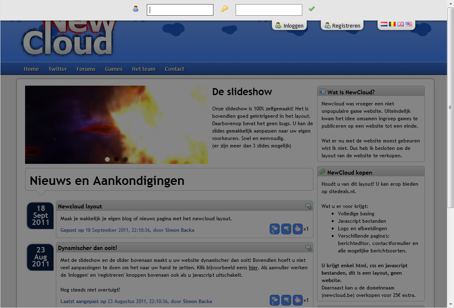Go to Home in navigation bar
The height and width of the screenshot is (308, 454).
31,69
